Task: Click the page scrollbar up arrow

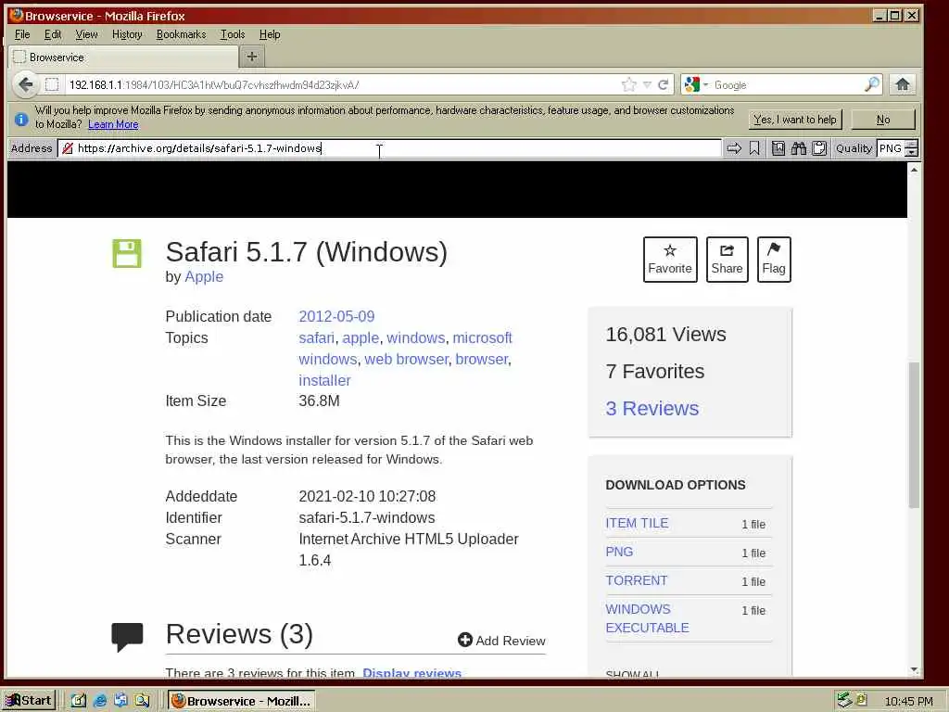Action: click(914, 171)
